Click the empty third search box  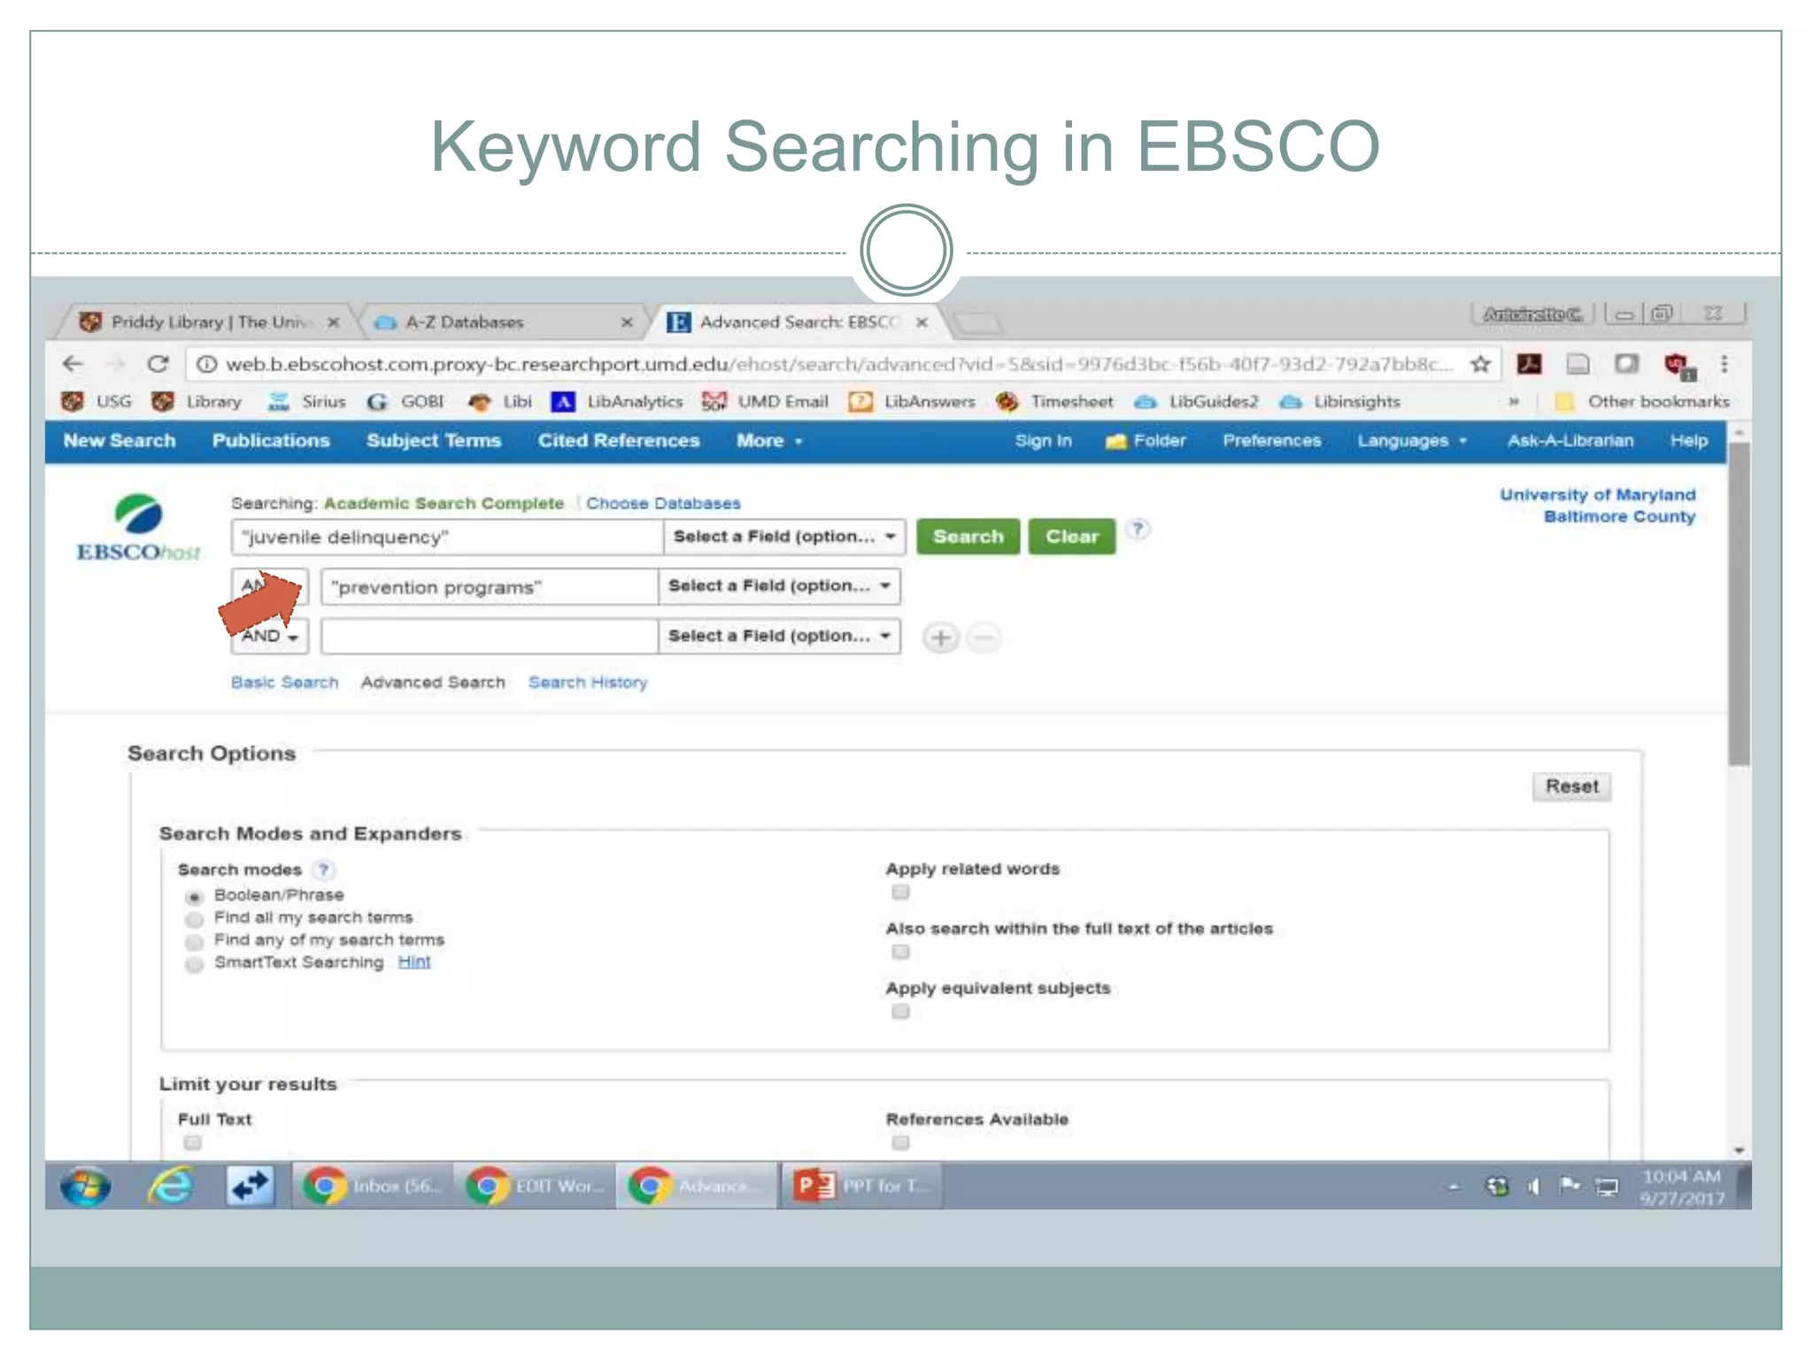point(490,637)
